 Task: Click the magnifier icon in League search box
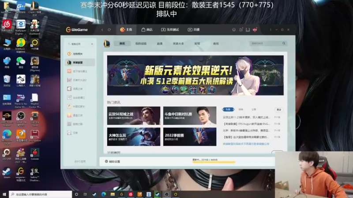coord(284,43)
